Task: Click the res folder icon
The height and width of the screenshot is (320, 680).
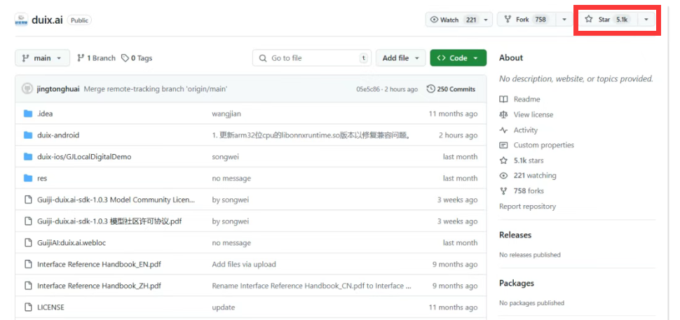Action: point(28,178)
